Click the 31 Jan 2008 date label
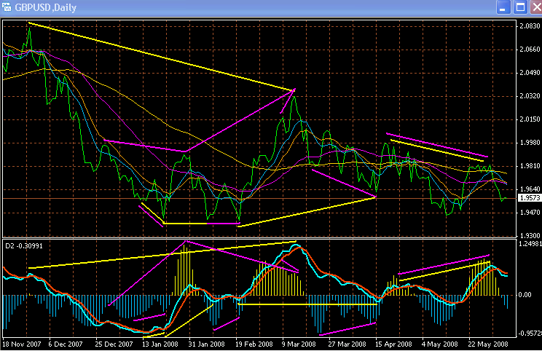Image resolution: width=542 pixels, height=351 pixels. 206,344
